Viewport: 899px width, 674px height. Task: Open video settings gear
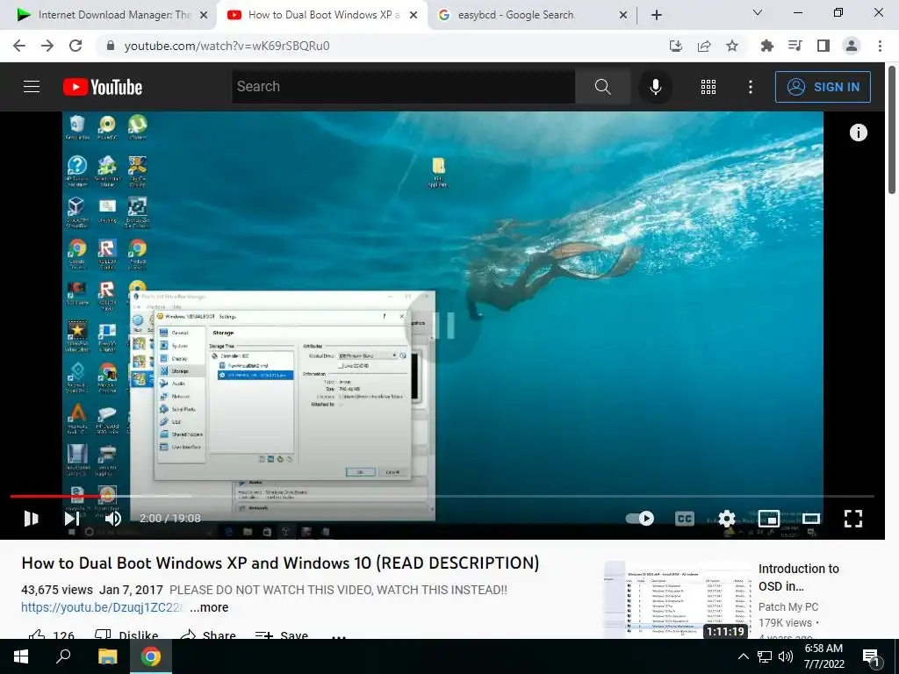point(726,519)
